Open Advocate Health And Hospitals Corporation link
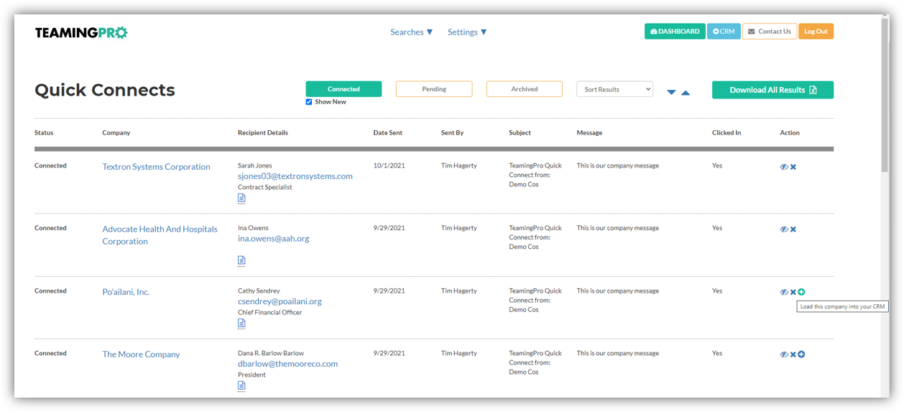The width and height of the screenshot is (904, 412). (160, 235)
